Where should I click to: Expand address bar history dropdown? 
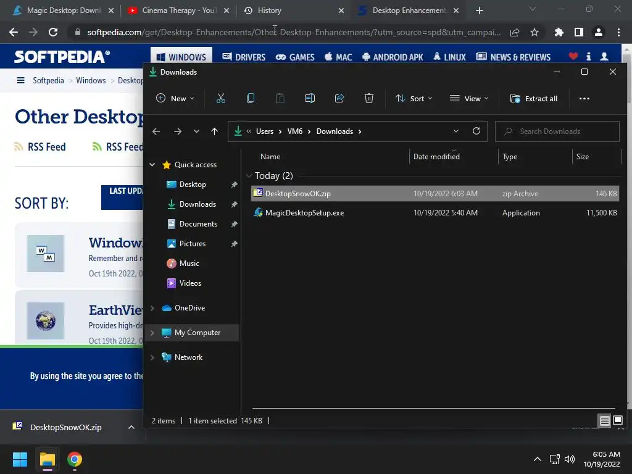coord(456,131)
